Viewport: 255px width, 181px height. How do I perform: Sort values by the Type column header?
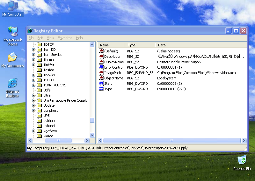tap(140, 45)
